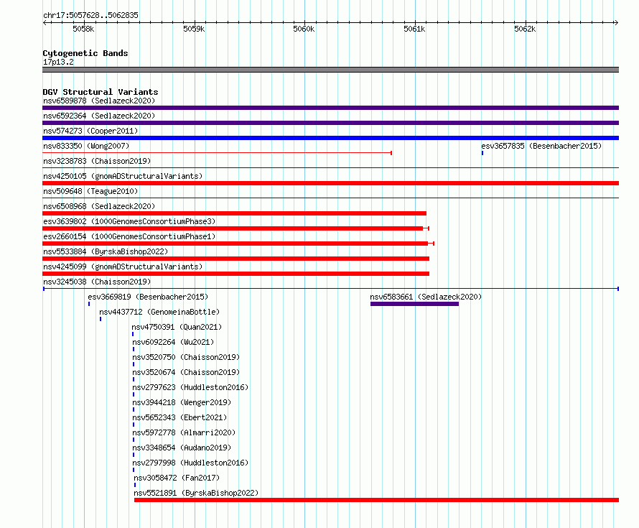Select nsv3238783 (Chaisson2019) label

97,161
